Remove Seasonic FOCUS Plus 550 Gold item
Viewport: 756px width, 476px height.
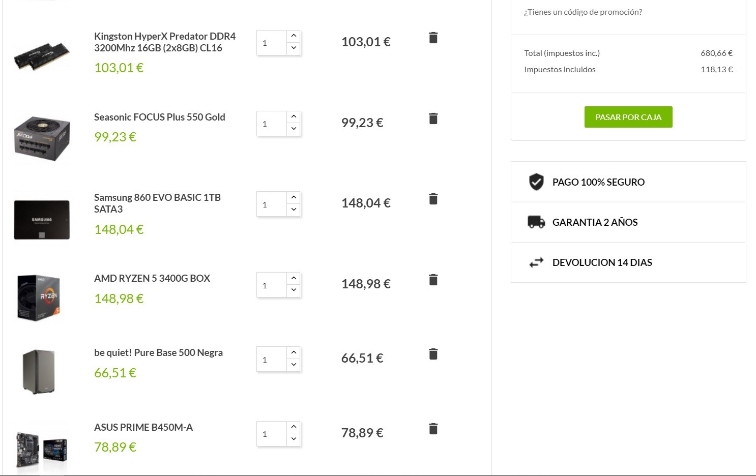click(433, 118)
